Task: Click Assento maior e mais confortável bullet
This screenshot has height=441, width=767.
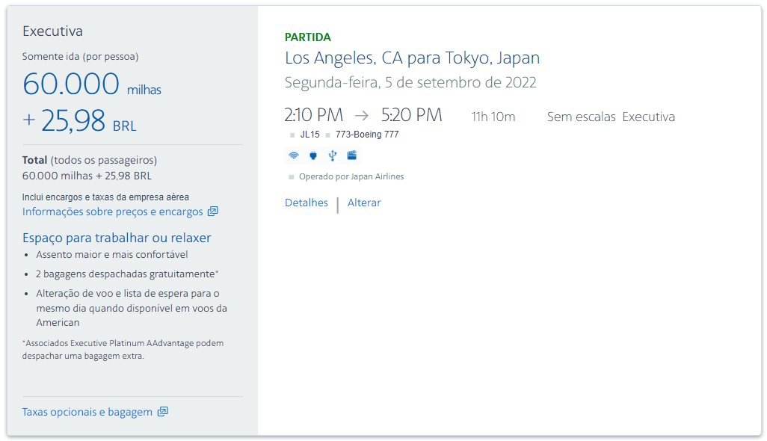Action: (112, 255)
